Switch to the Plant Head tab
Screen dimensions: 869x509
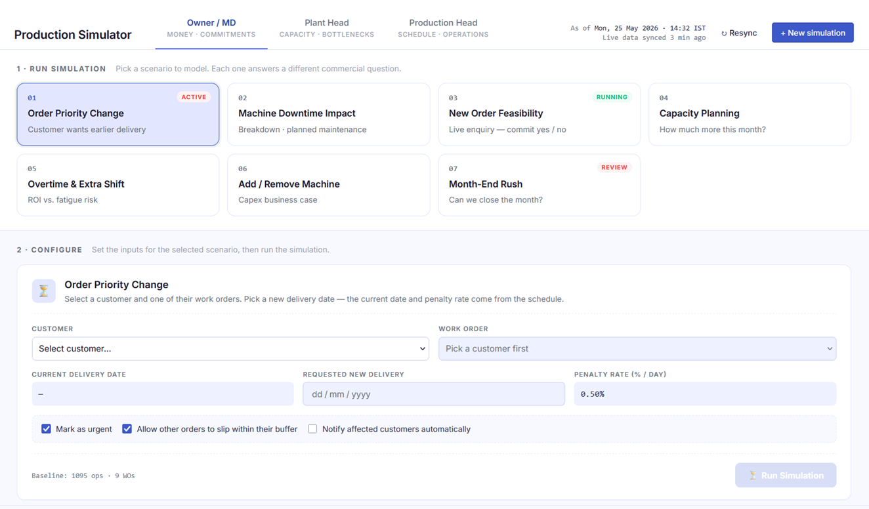(327, 28)
